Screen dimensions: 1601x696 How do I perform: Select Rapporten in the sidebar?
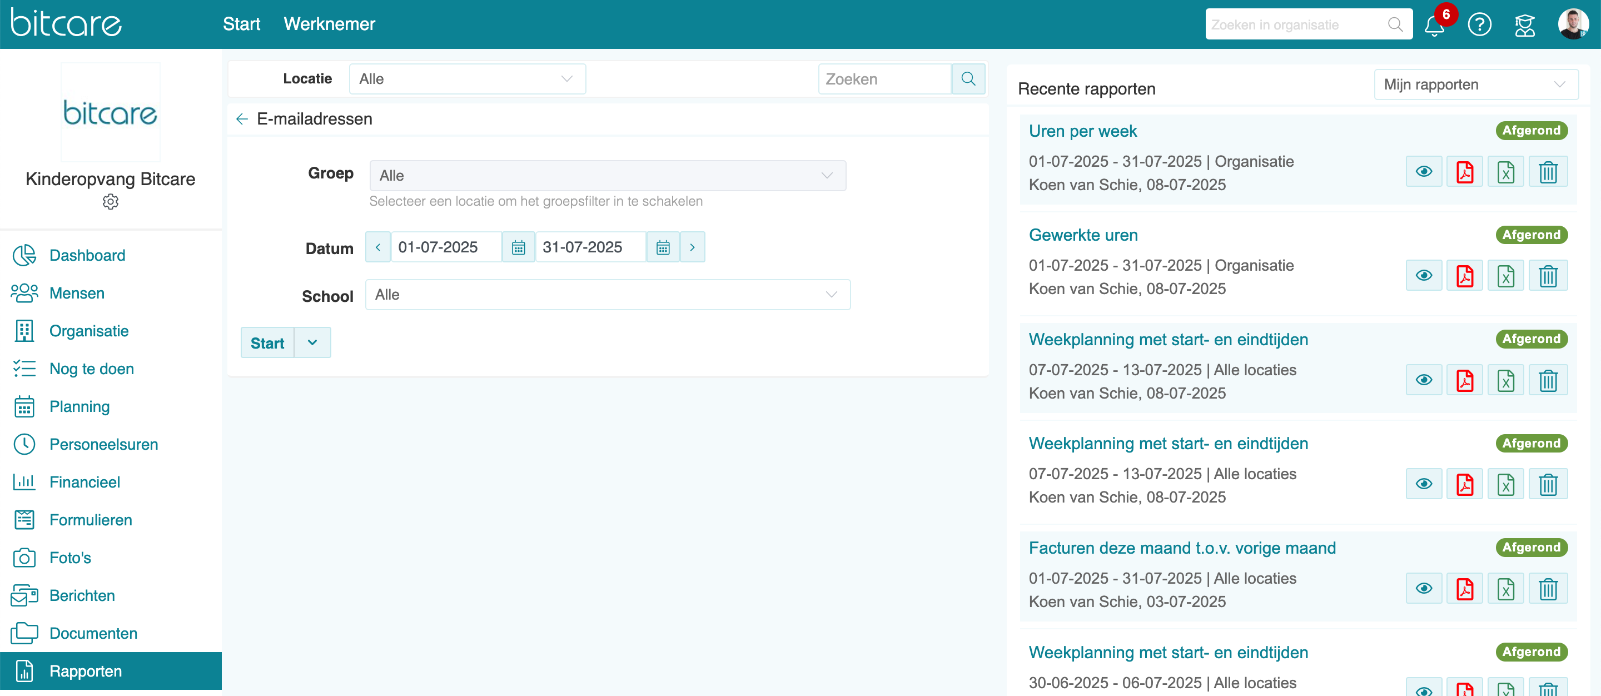click(111, 671)
